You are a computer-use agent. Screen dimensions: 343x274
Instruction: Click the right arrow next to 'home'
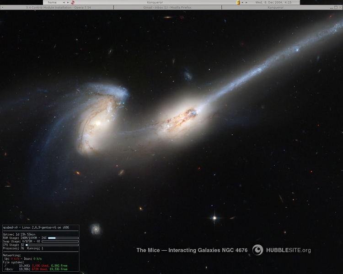coord(68,2)
